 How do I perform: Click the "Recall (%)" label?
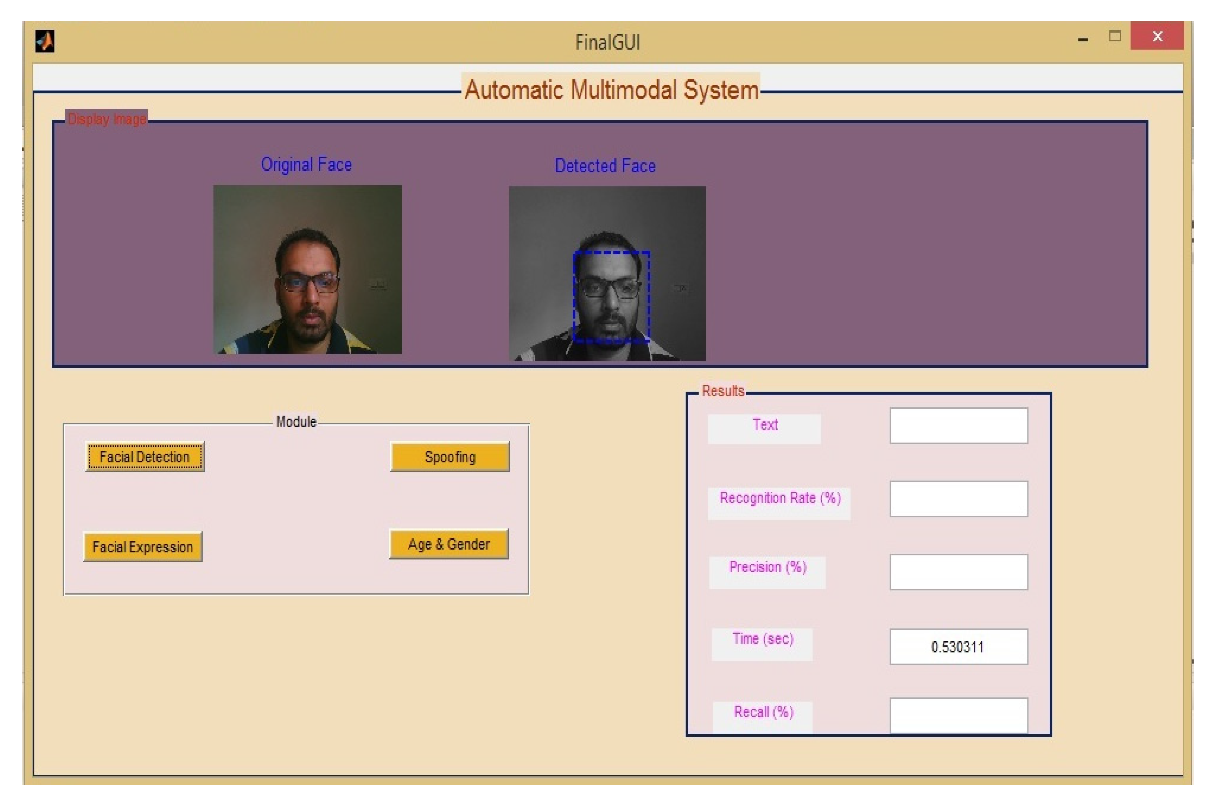[x=764, y=712]
